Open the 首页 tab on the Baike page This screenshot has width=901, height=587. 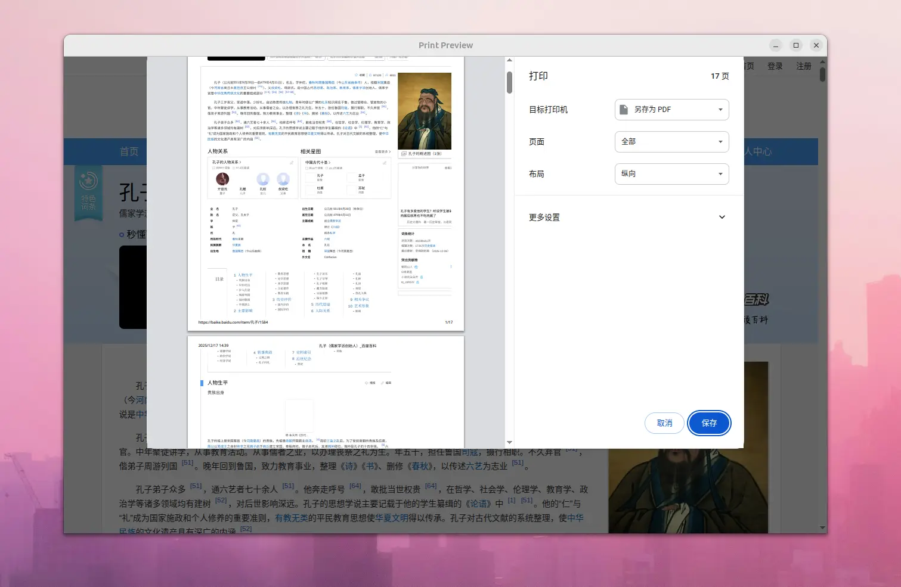[129, 151]
